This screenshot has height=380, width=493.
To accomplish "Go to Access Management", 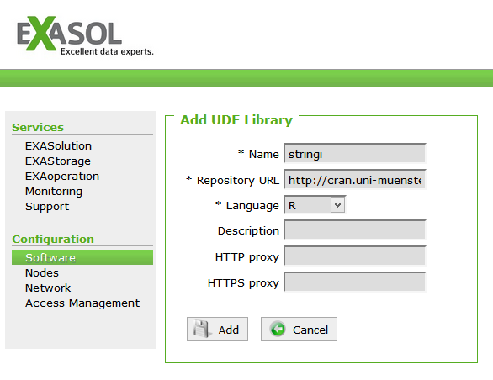I will click(x=82, y=303).
